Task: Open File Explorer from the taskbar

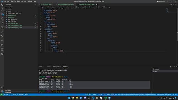Action: (x=77, y=98)
